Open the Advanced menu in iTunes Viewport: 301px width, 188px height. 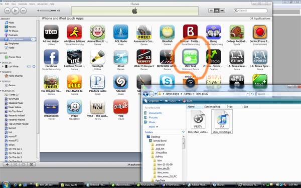[42, 4]
